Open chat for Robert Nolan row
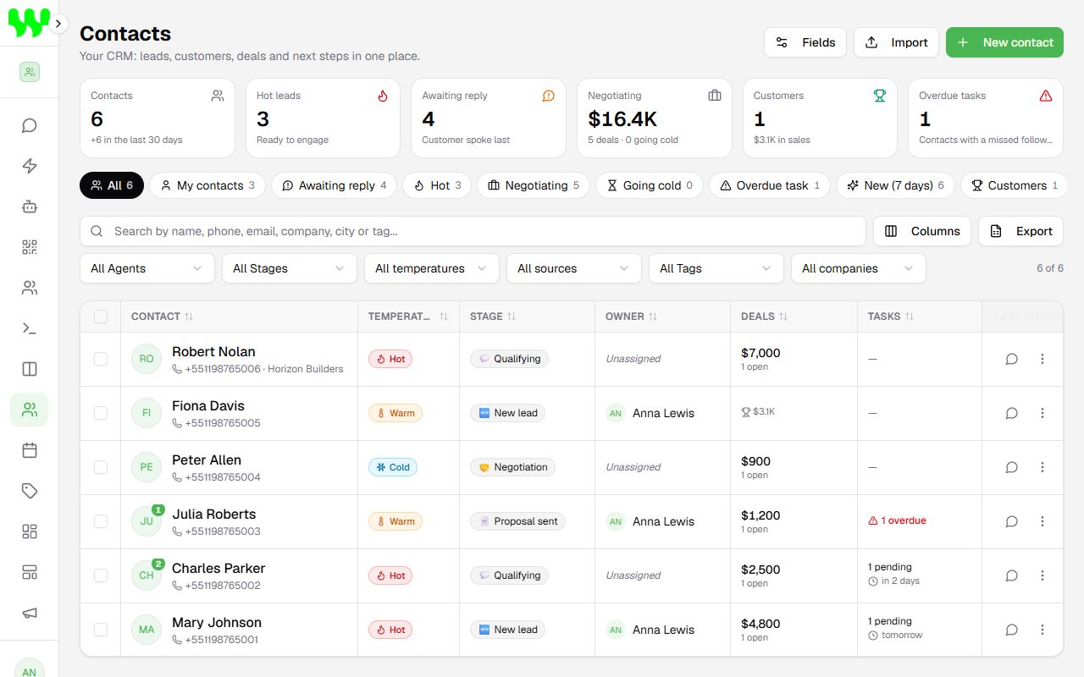The image size is (1084, 677). point(1011,359)
